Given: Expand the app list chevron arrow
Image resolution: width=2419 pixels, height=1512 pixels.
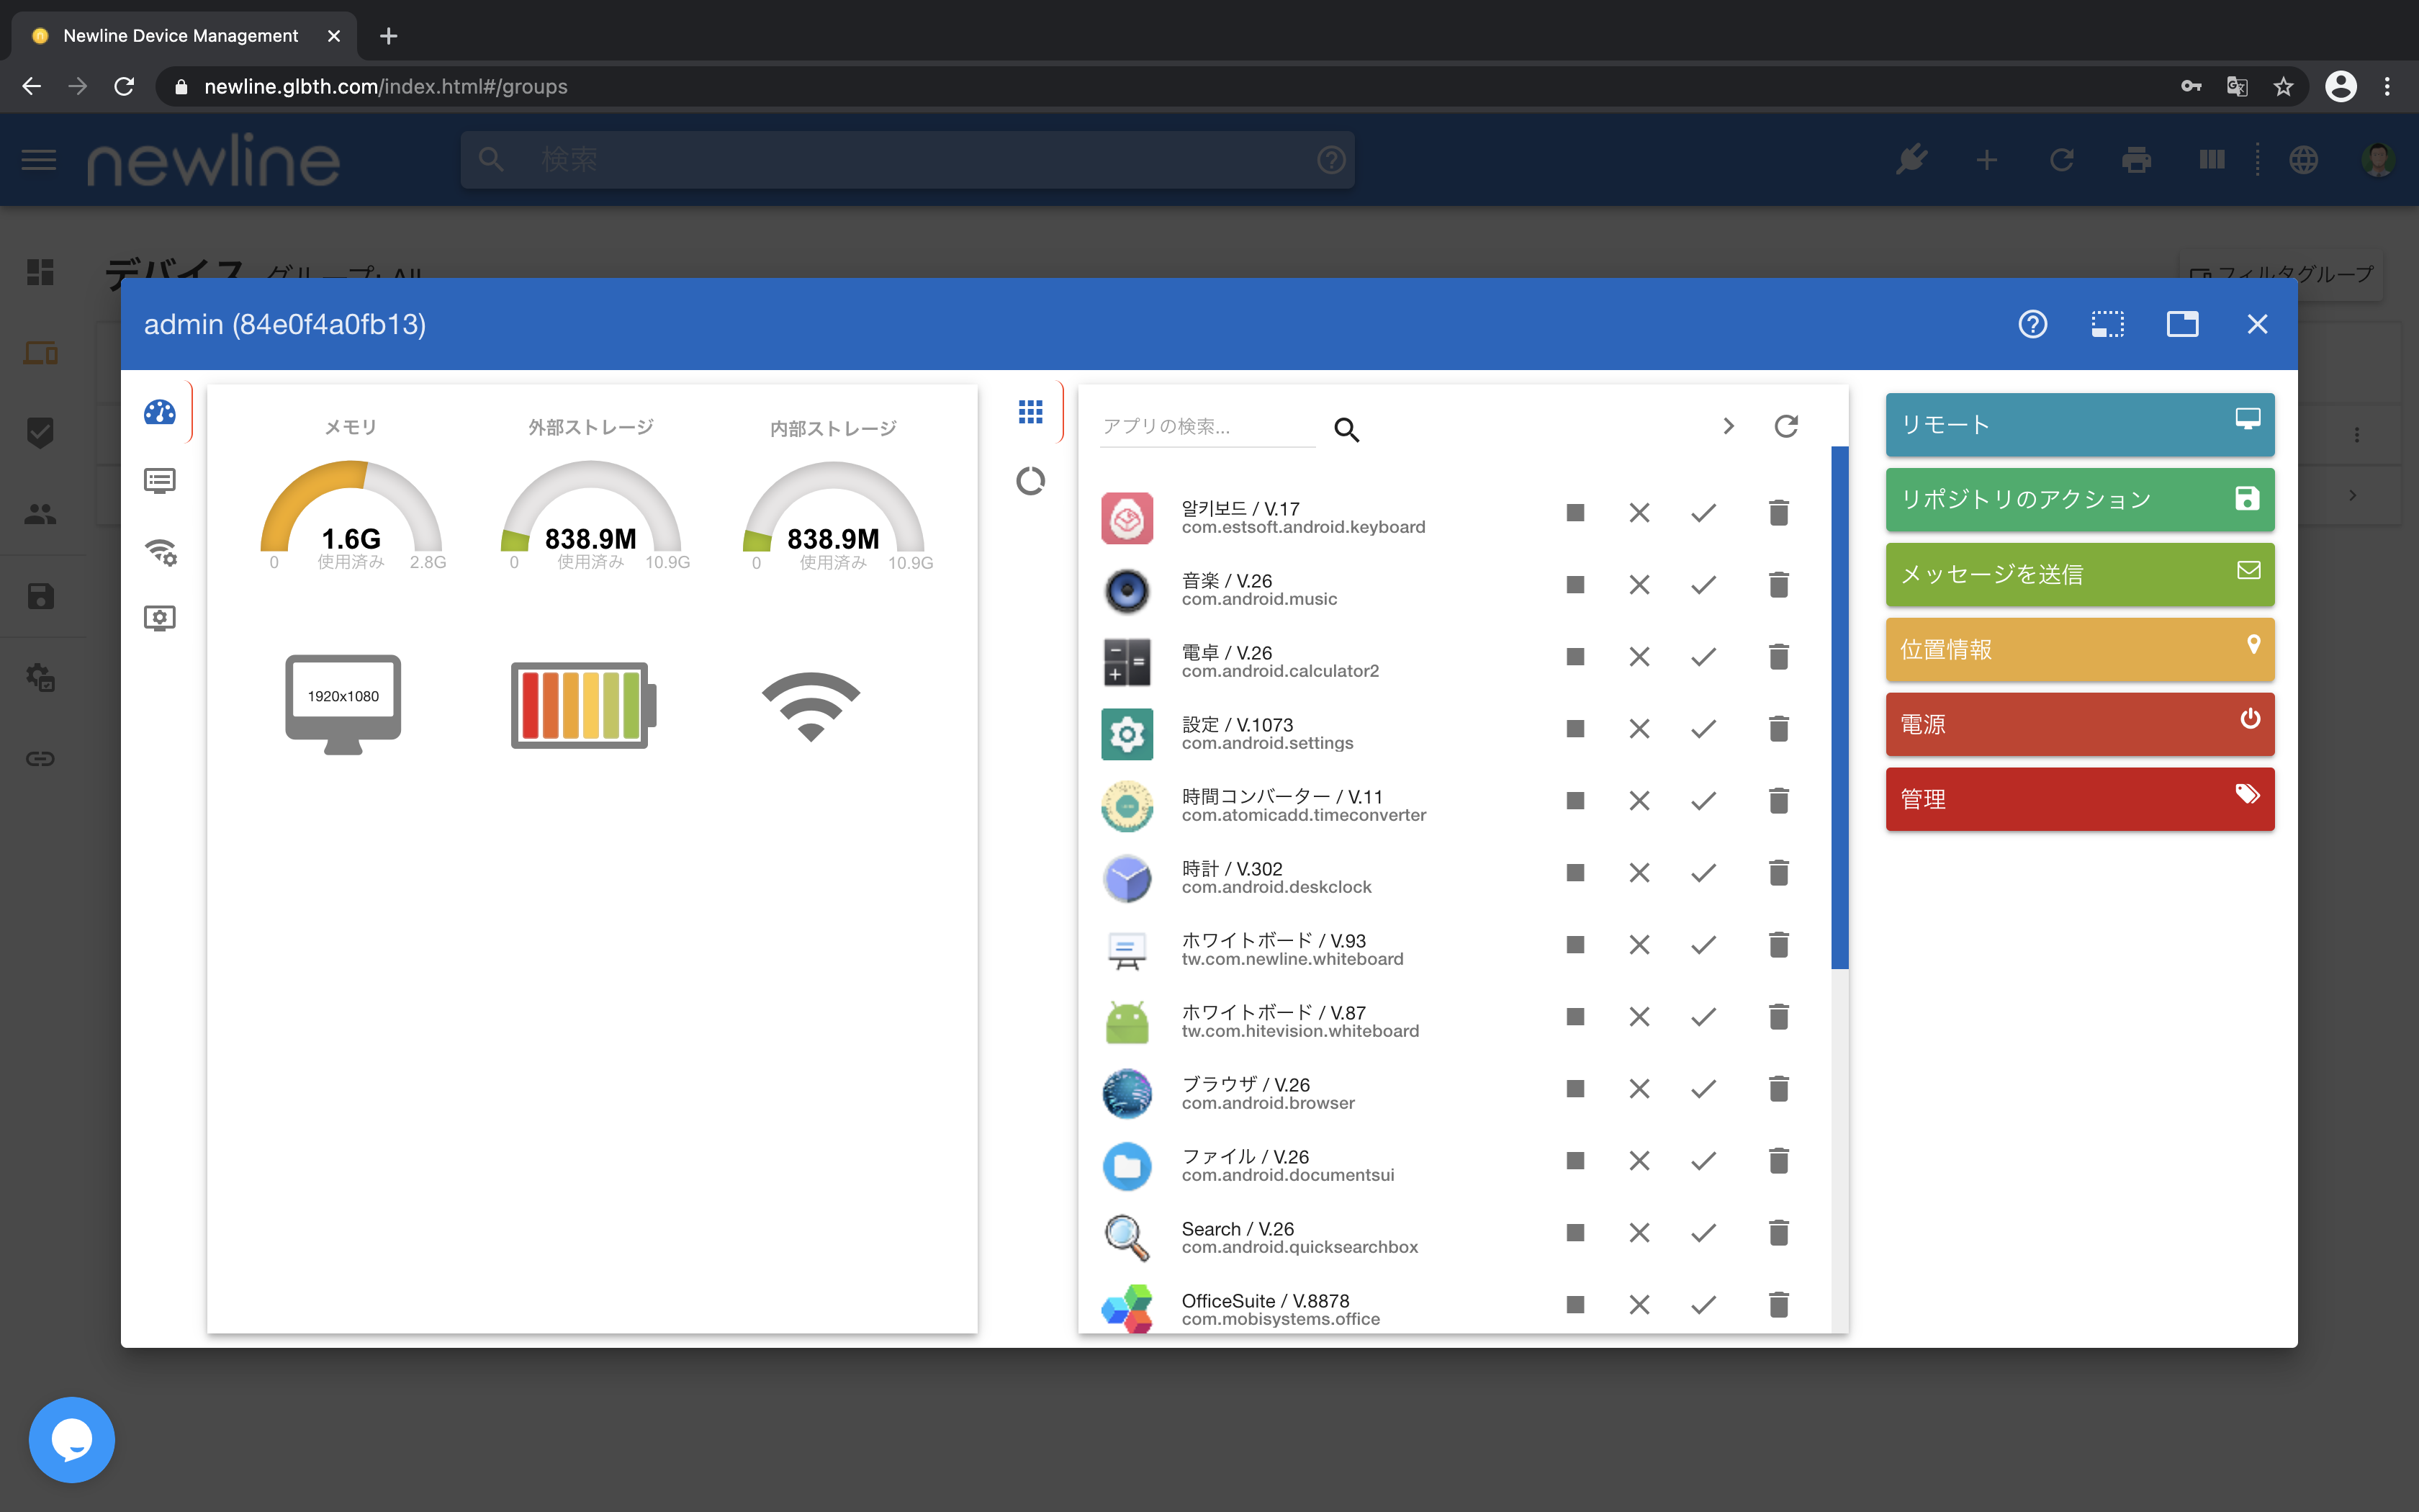Looking at the screenshot, I should pyautogui.click(x=1729, y=426).
